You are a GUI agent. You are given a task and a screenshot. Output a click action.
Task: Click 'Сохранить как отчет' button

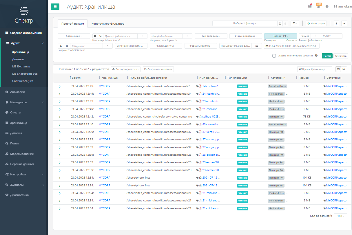(158, 69)
